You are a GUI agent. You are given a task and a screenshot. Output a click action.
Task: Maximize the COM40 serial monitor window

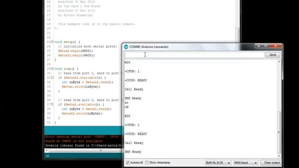coord(266,46)
